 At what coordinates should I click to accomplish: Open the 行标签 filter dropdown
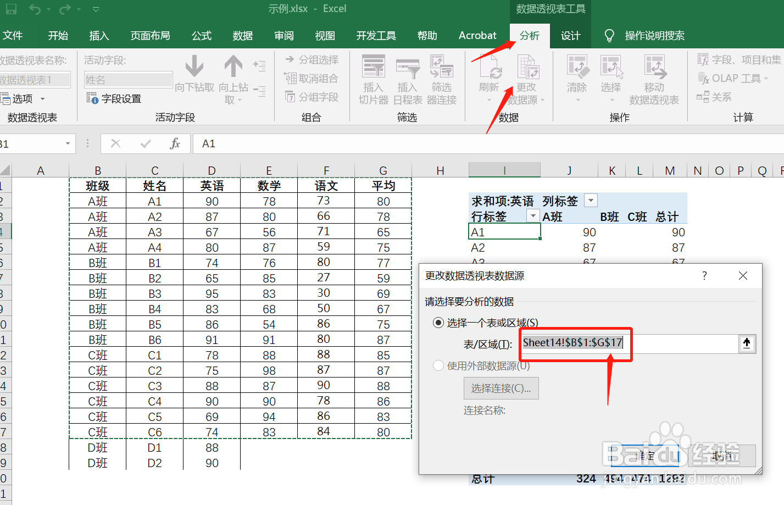(x=532, y=216)
